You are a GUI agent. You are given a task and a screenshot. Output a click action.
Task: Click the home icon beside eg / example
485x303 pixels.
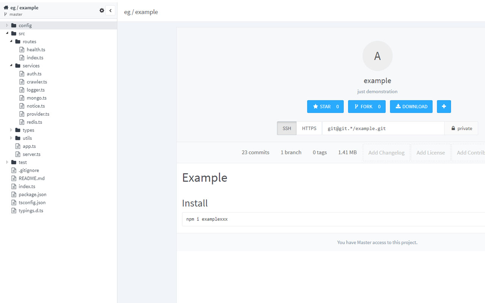pyautogui.click(x=6, y=7)
